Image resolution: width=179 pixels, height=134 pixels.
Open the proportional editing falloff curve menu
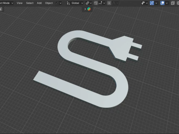point(115,3)
